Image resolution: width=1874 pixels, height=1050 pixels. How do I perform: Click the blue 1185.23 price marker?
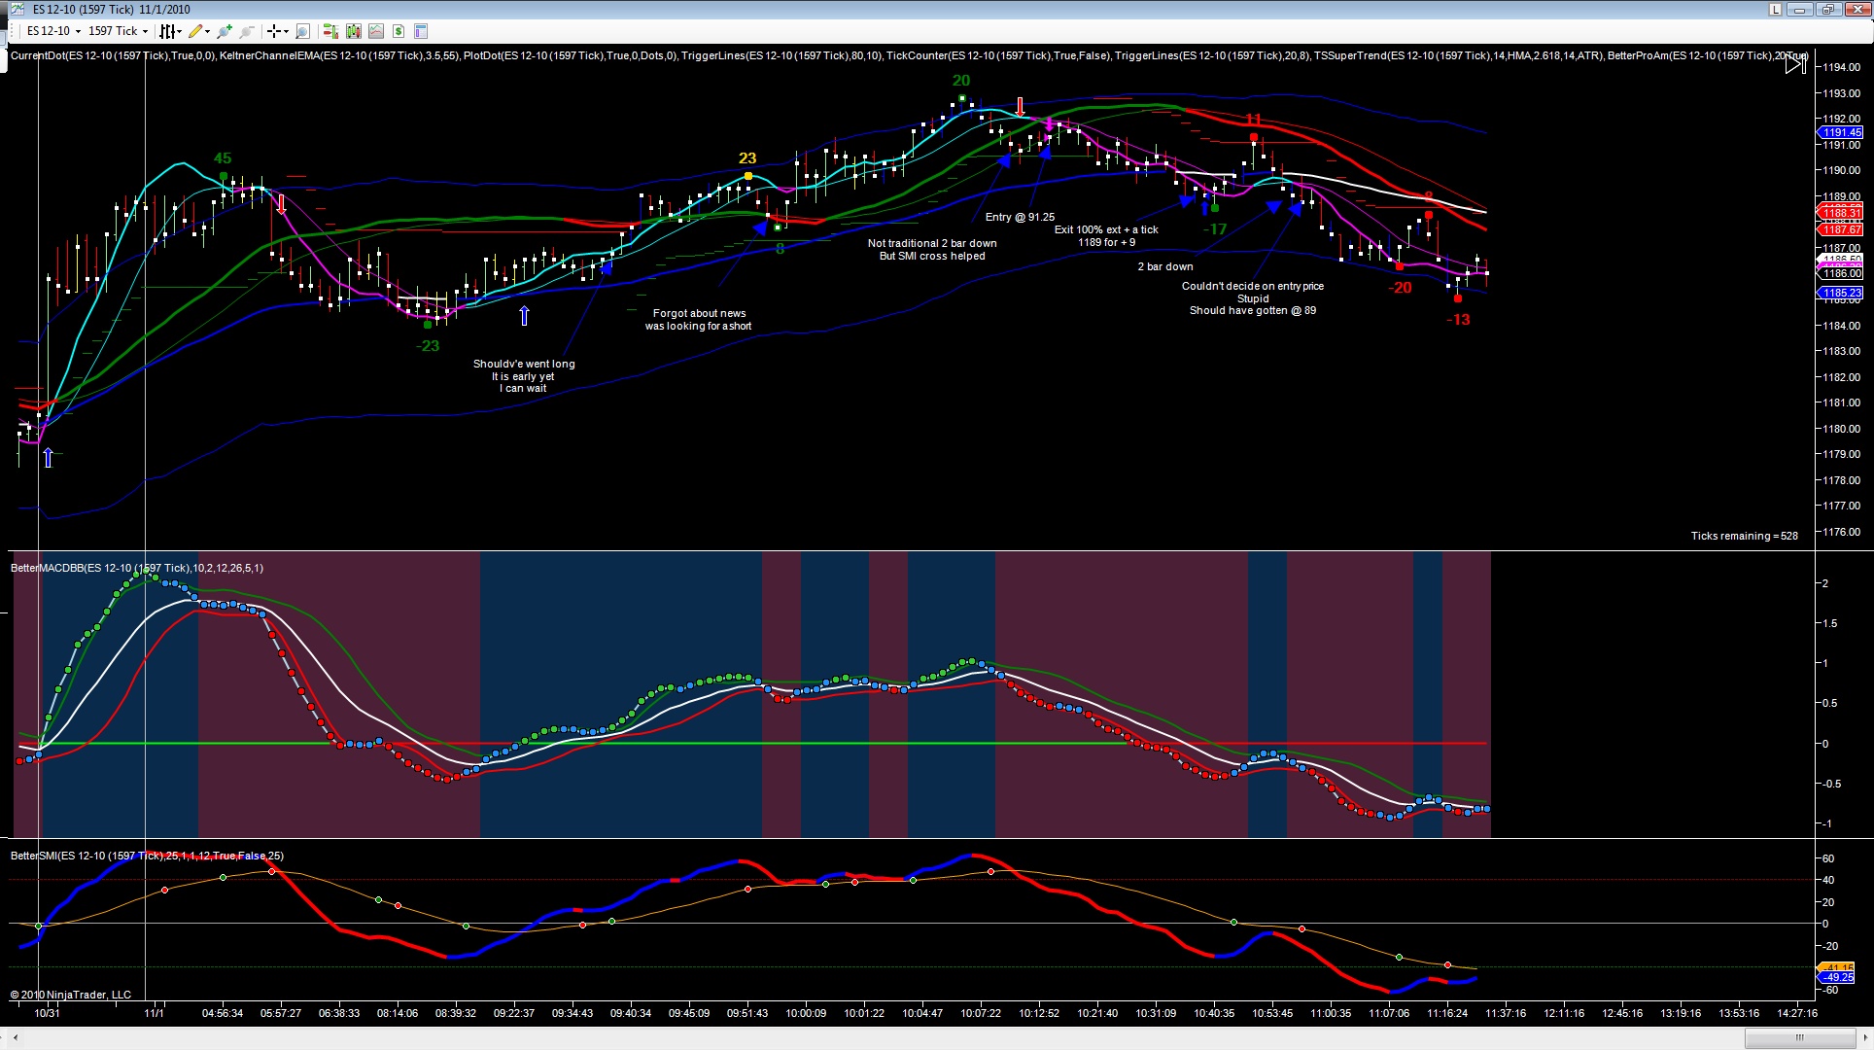[1840, 293]
